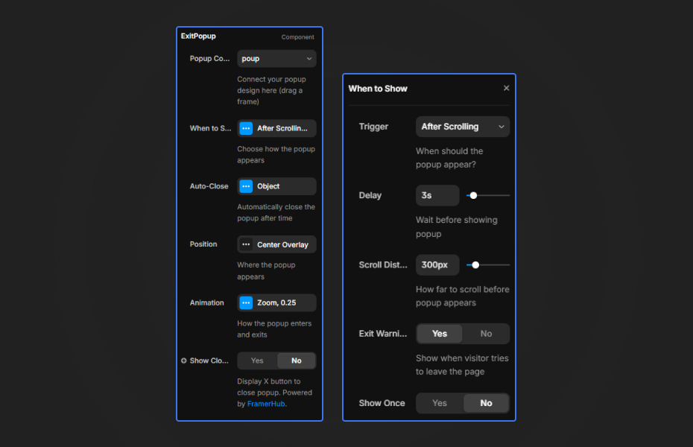The width and height of the screenshot is (693, 447).
Task: Set Show Close button to No
Action: 297,361
